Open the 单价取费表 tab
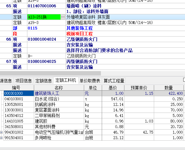The height and width of the screenshot is (150, 185). click(90, 81)
